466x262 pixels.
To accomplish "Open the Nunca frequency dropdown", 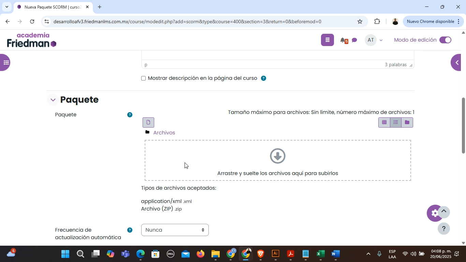I will click(175, 230).
